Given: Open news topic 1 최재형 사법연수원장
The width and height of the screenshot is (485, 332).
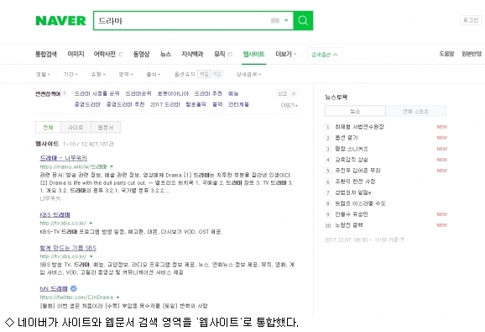Looking at the screenshot, I should 359,127.
